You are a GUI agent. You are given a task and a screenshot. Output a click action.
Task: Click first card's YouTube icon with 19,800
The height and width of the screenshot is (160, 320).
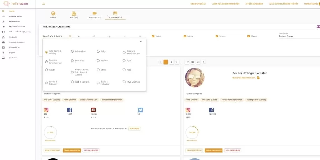[93, 110]
